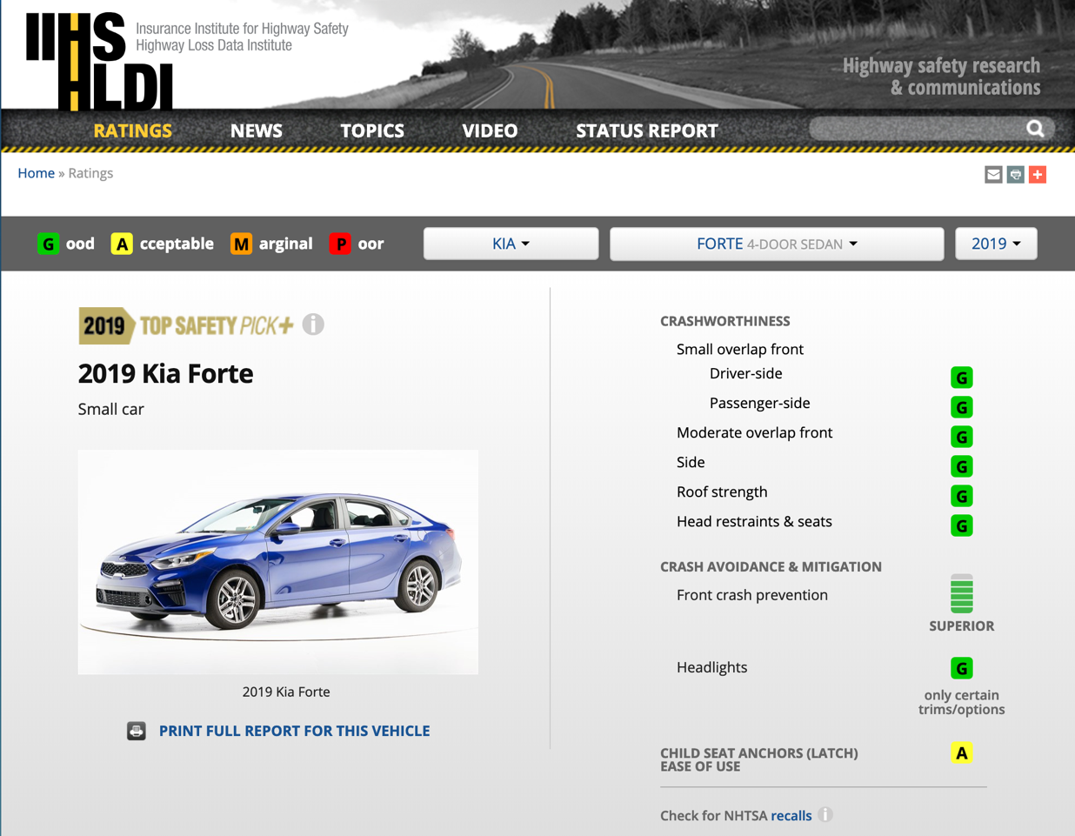
Task: Click Print Full Report For This Vehicle
Action: pos(294,731)
